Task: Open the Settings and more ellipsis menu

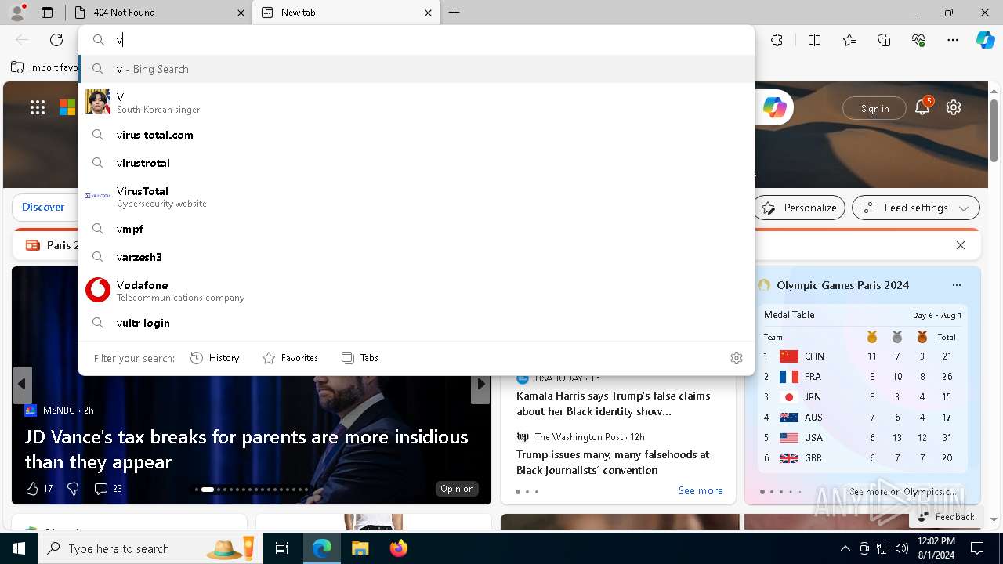Action: coord(953,40)
